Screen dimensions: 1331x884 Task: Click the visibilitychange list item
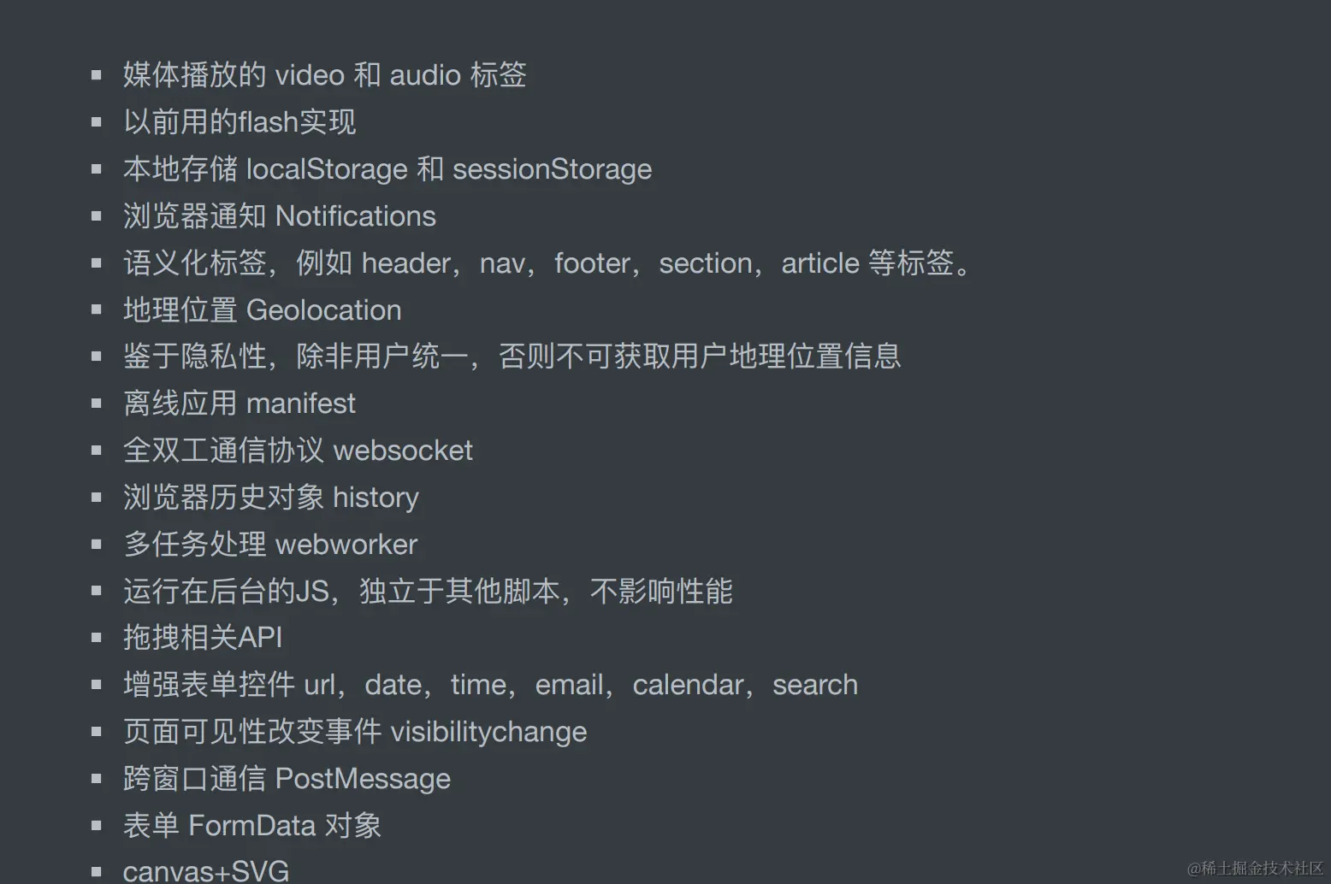[355, 732]
